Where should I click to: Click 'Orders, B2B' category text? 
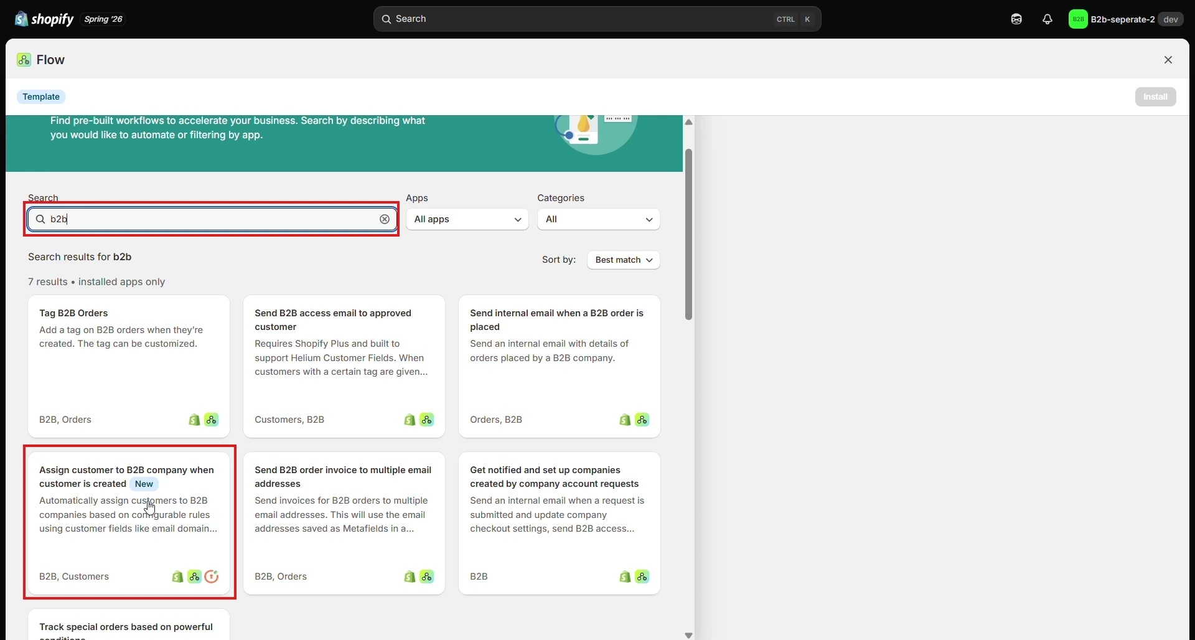click(x=496, y=420)
